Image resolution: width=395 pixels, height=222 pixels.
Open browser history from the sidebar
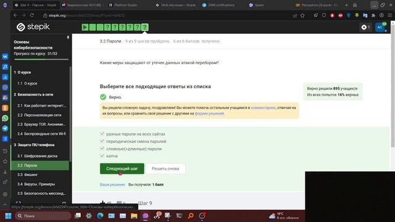pos(5,151)
